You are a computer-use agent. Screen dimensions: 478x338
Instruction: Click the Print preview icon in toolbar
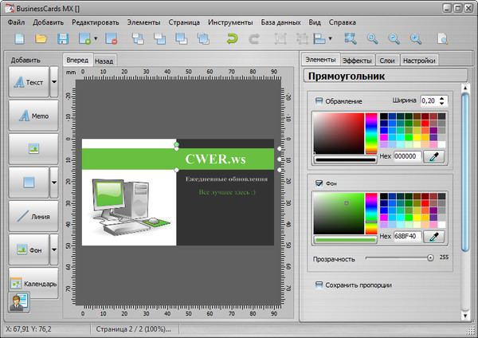coord(442,38)
